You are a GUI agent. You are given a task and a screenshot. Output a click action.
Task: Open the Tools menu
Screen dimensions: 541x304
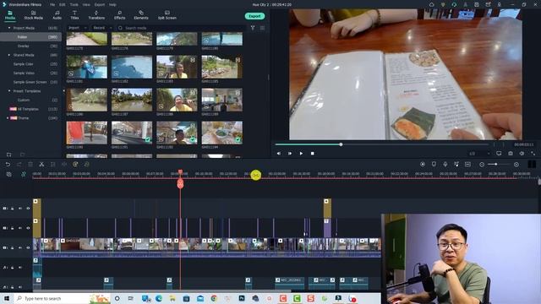click(74, 5)
